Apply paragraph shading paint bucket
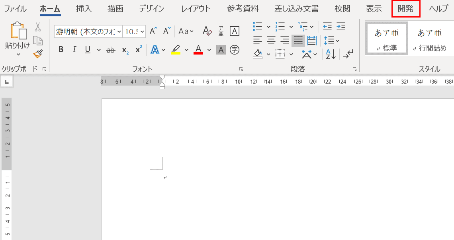 tap(257, 54)
